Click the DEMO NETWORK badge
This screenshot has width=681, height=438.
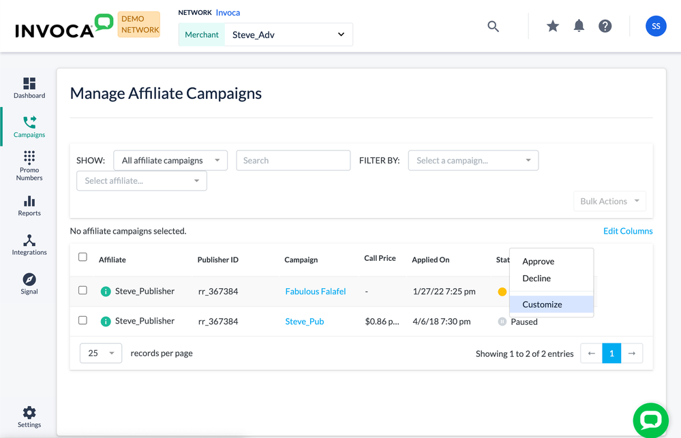click(x=139, y=25)
